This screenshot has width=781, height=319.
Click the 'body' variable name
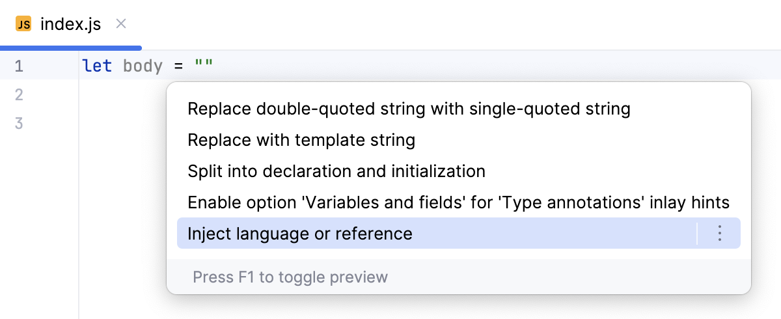pyautogui.click(x=143, y=66)
